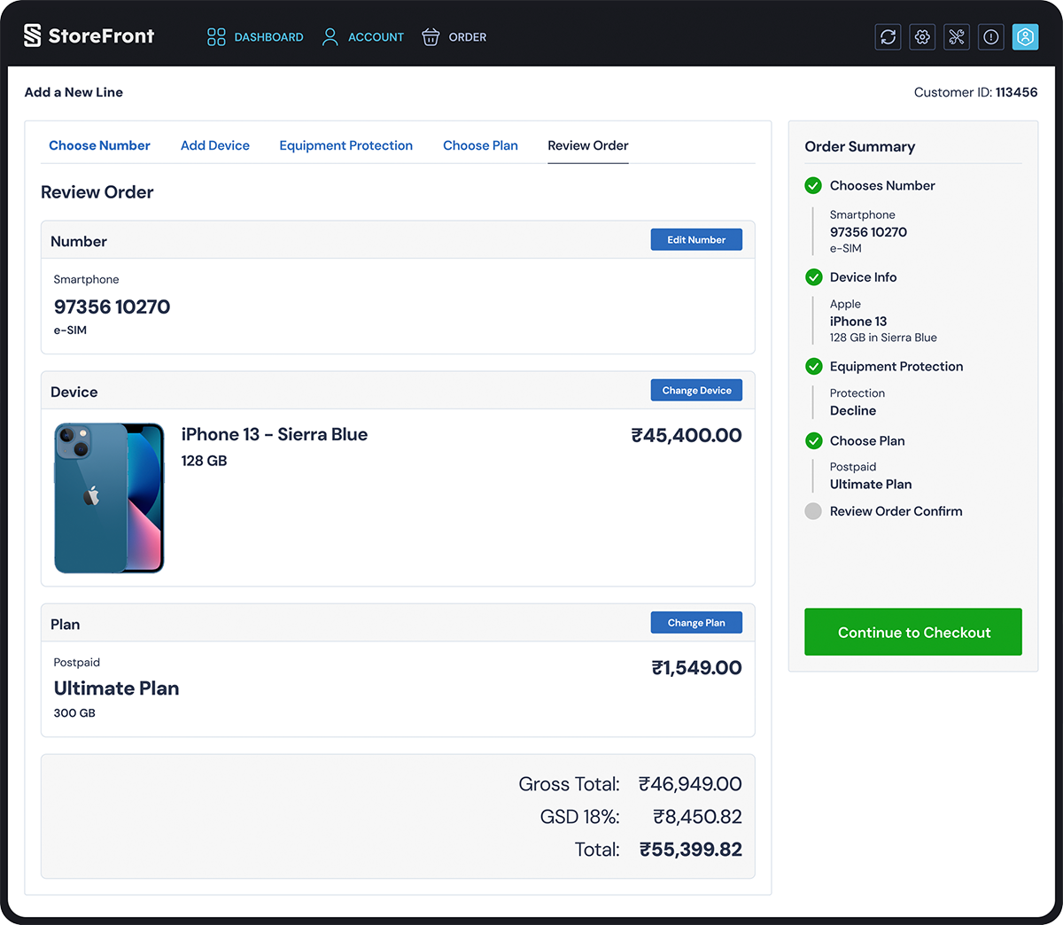Click the green check beside Chooses Number
The image size is (1063, 925).
coord(813,185)
